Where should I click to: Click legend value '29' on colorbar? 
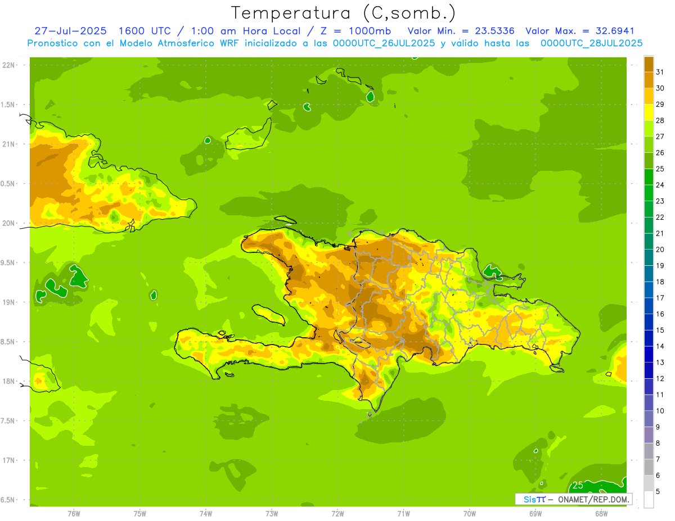(660, 105)
